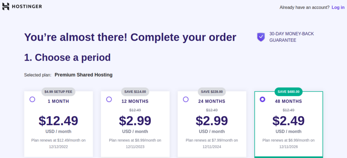
Task: Click the 12 months plan title
Action: pos(135,101)
